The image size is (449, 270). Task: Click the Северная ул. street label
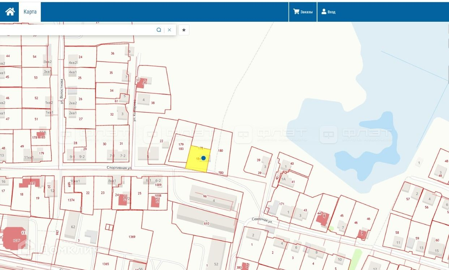[x=262, y=220]
